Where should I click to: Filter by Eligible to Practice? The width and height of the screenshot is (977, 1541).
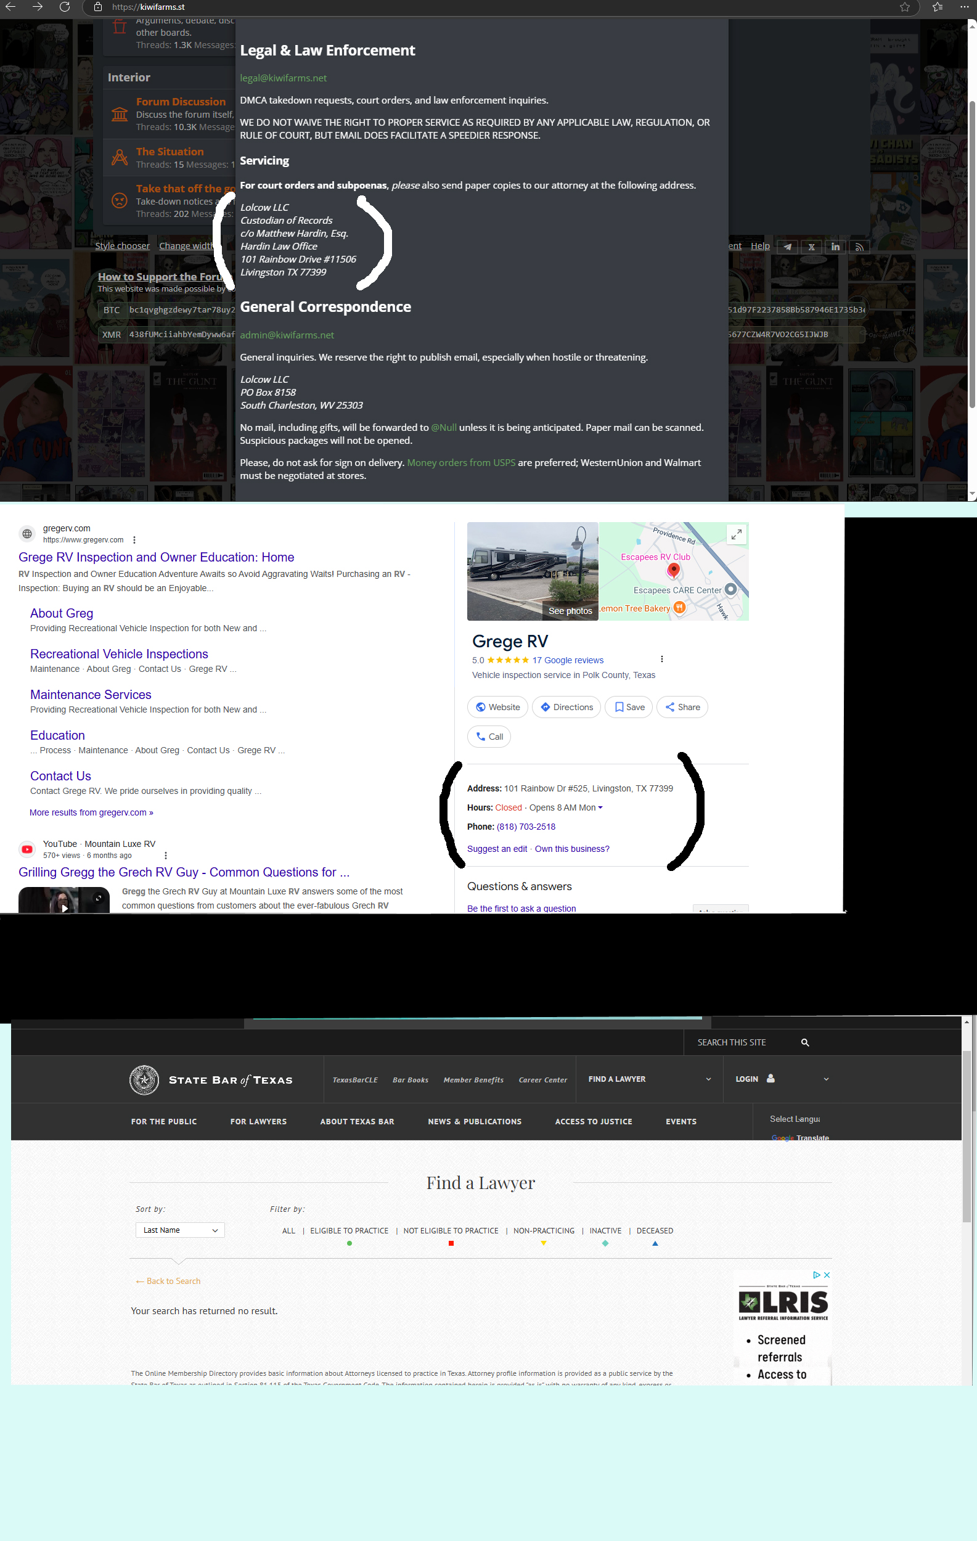tap(350, 1230)
